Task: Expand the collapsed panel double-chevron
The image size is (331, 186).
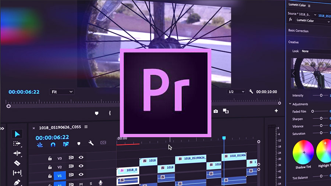Action: 2,128
